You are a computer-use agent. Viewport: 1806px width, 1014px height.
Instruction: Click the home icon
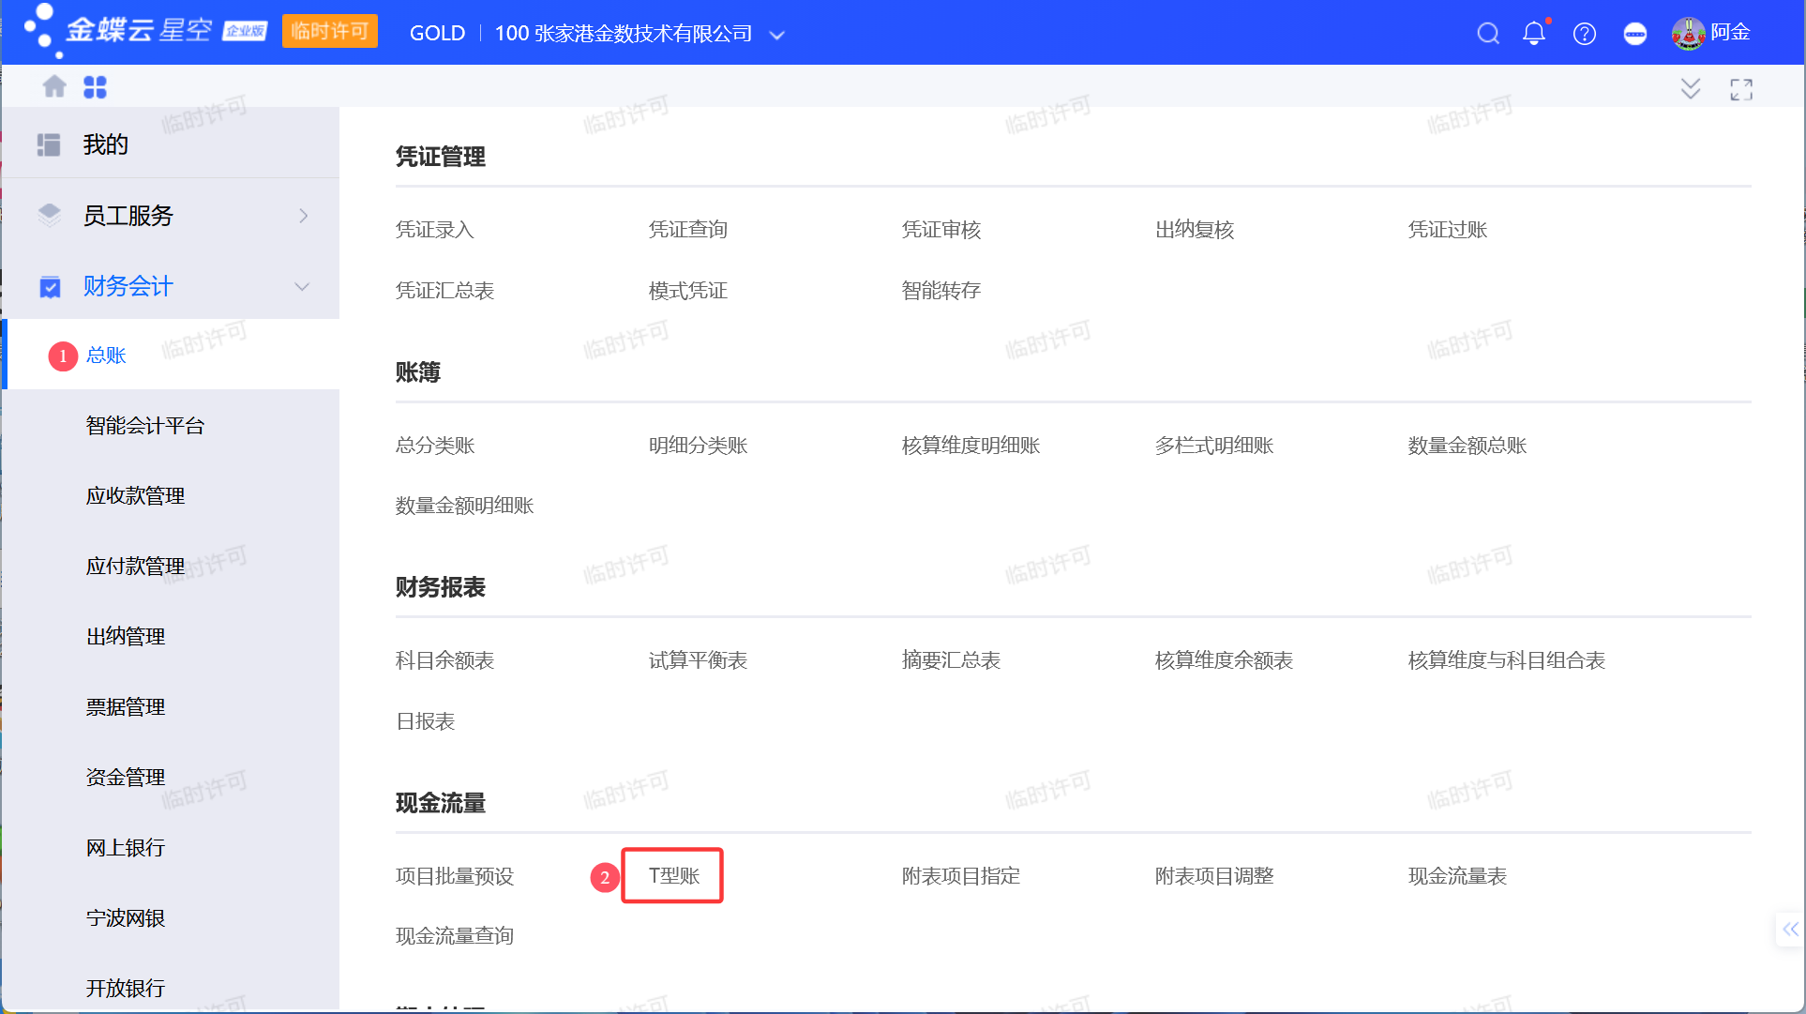[54, 87]
